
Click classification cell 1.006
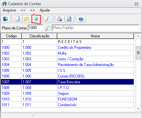tap(39, 76)
